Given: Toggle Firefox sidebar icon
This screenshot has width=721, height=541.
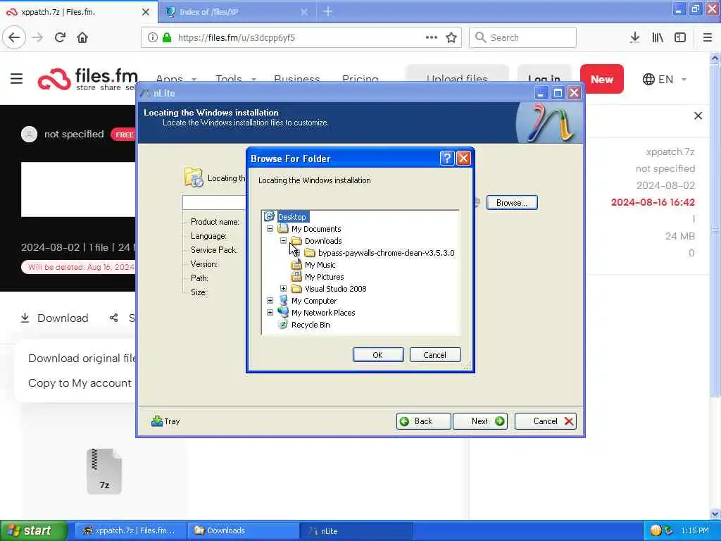Looking at the screenshot, I should coord(680,37).
